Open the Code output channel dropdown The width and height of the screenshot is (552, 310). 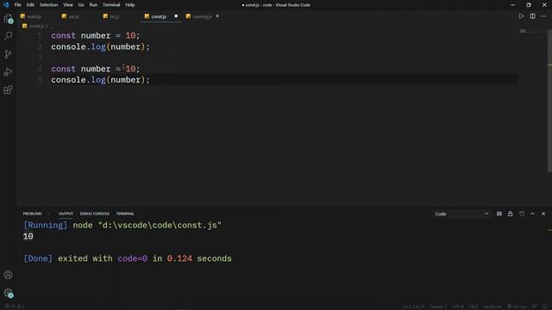(x=461, y=214)
